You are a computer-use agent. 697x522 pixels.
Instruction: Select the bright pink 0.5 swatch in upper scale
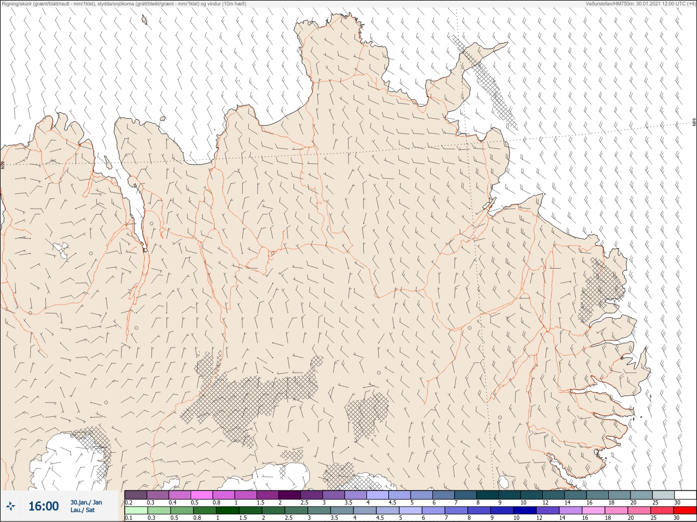pyautogui.click(x=201, y=495)
